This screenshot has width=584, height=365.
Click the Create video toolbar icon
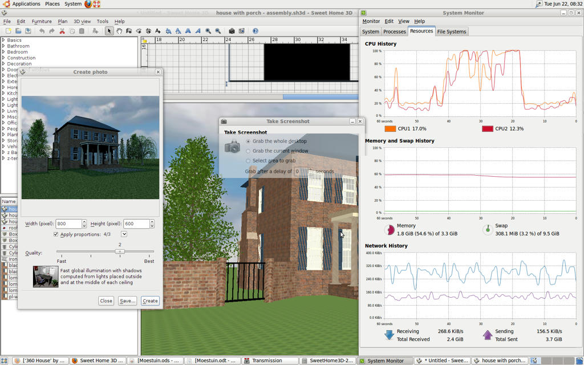(241, 31)
